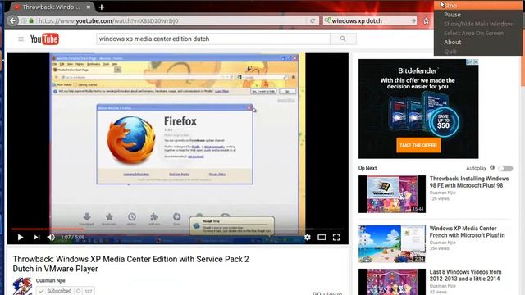Choose Show/hide Main Window menu entry
Viewport: 525px width, 295px height.
[478, 24]
